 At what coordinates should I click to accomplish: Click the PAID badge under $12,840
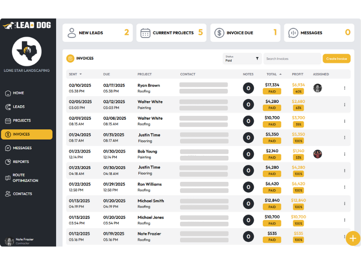point(272,207)
